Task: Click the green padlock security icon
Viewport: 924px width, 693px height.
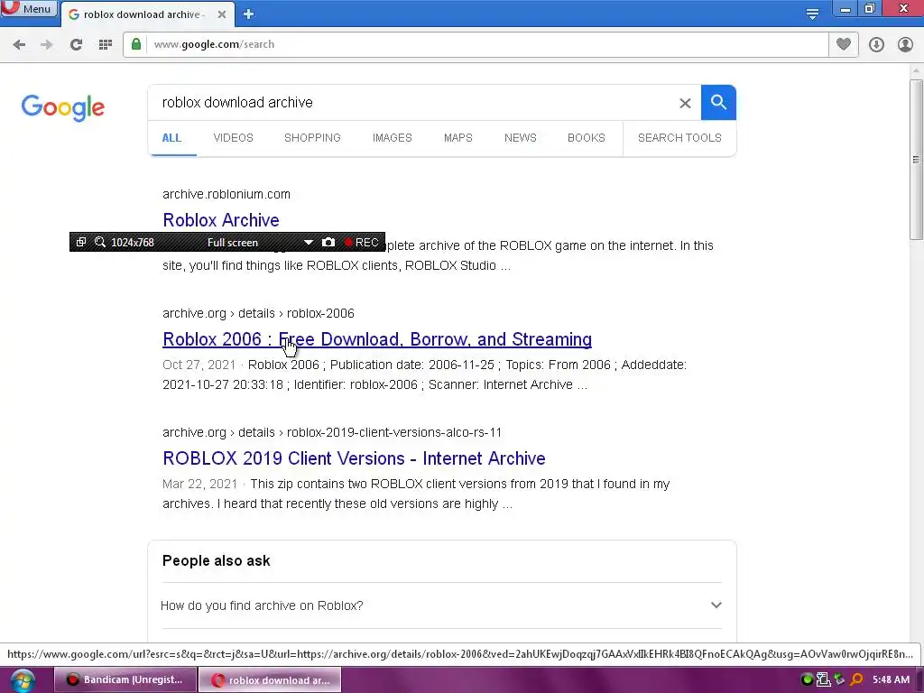Action: point(136,44)
